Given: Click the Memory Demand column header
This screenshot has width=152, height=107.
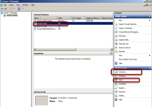Looking at the screenshot, I should click(x=107, y=18).
